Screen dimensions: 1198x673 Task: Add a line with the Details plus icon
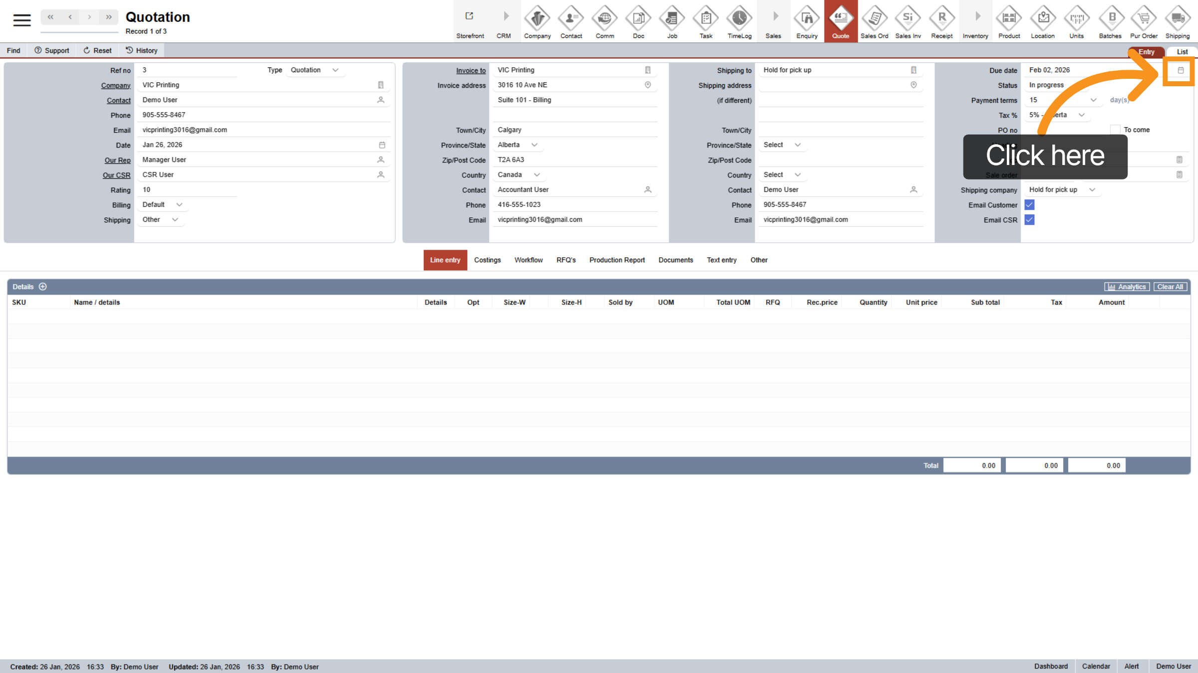[43, 287]
